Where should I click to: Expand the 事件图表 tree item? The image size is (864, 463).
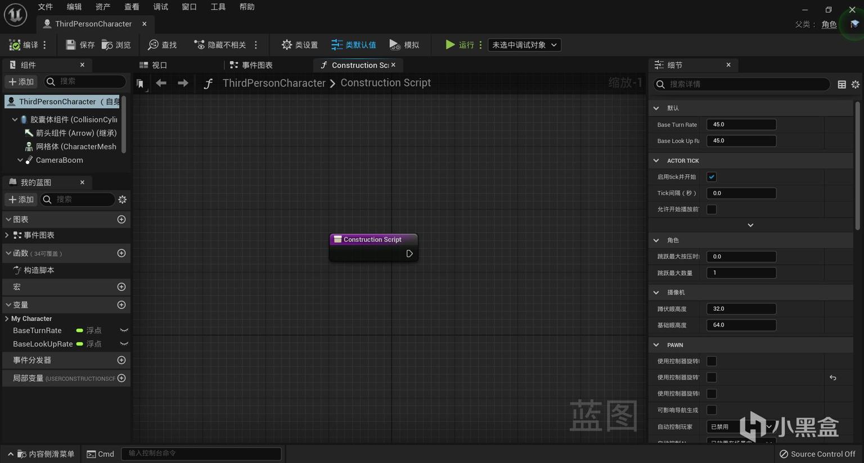pos(7,235)
